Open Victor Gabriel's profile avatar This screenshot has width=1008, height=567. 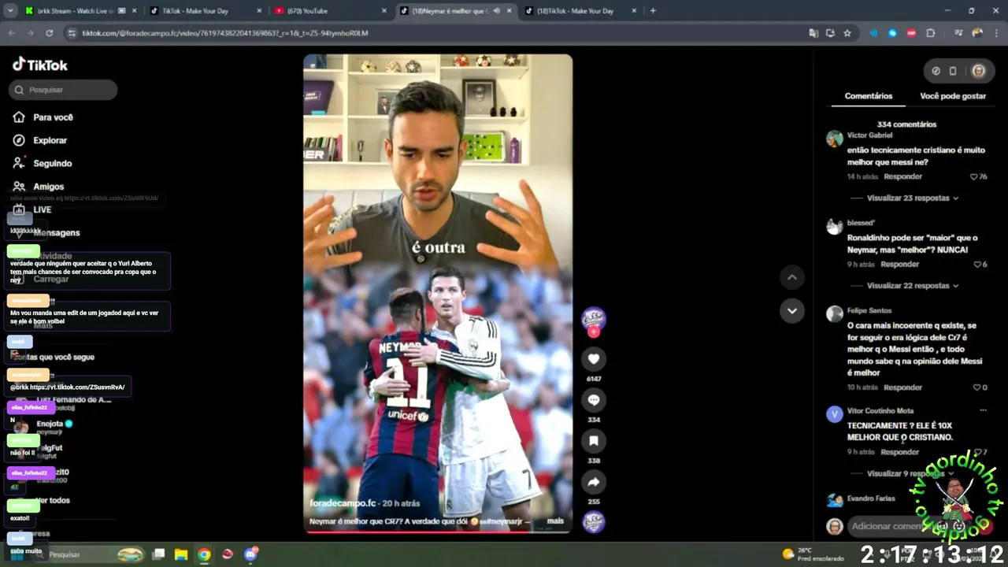click(834, 139)
